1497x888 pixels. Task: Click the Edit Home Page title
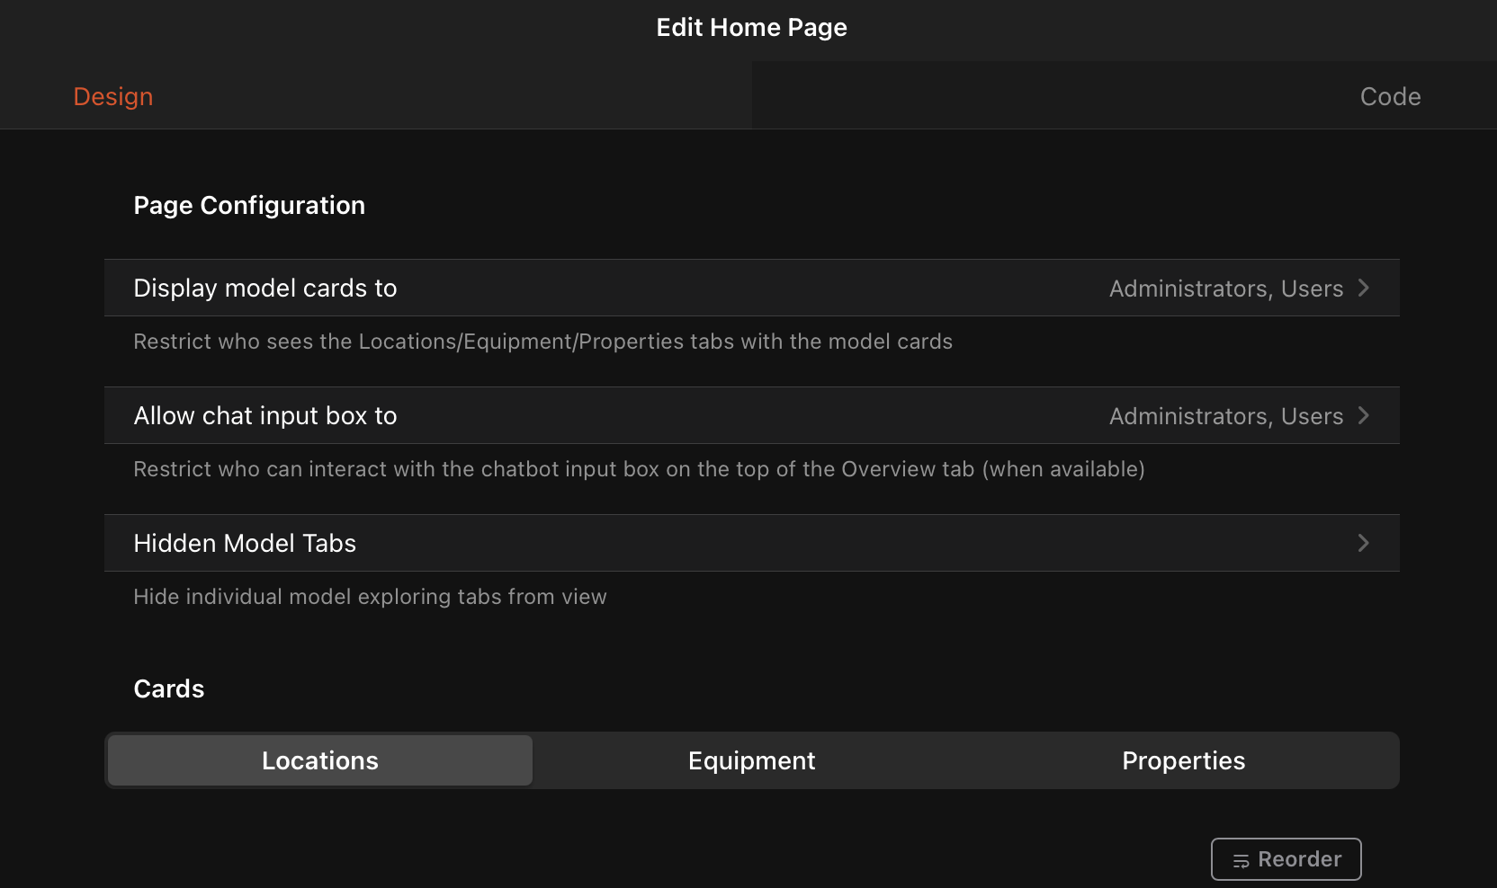(751, 27)
